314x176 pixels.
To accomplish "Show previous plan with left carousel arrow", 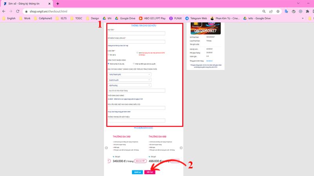I will pos(105,148).
